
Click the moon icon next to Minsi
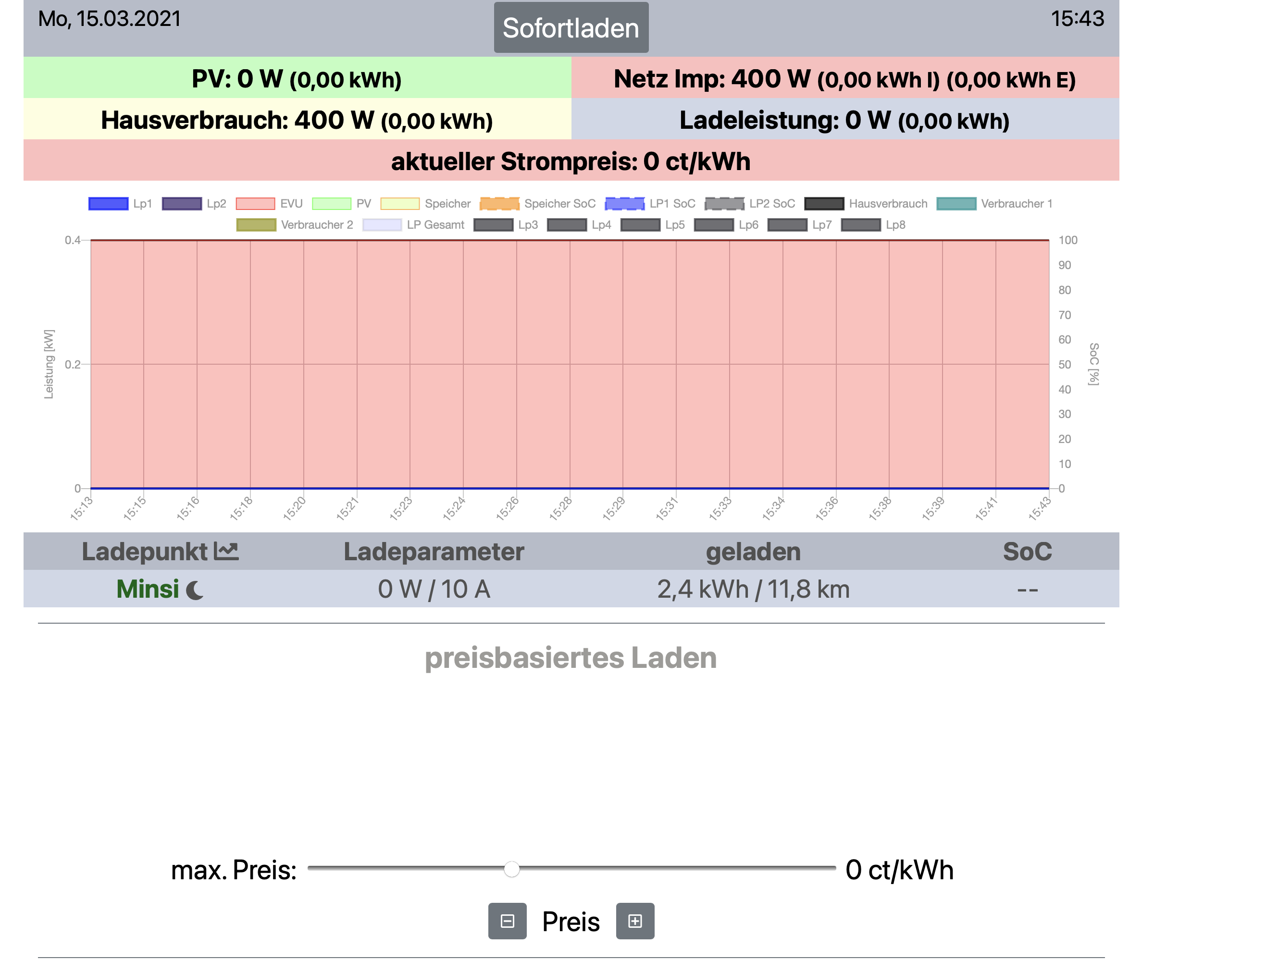195,590
